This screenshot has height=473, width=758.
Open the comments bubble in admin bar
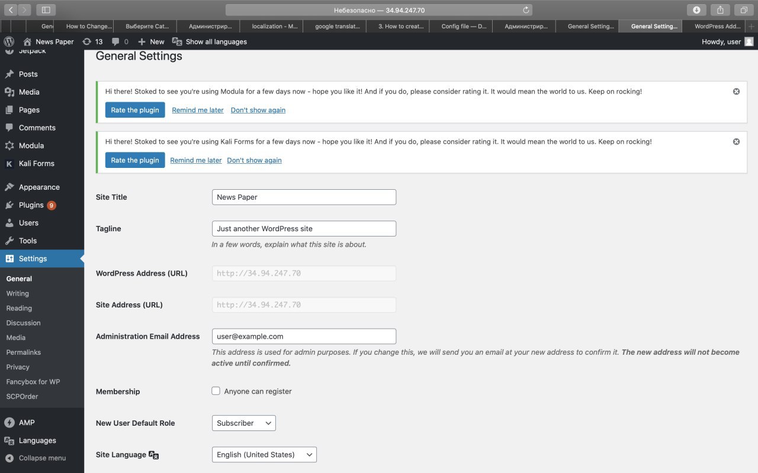coord(120,41)
